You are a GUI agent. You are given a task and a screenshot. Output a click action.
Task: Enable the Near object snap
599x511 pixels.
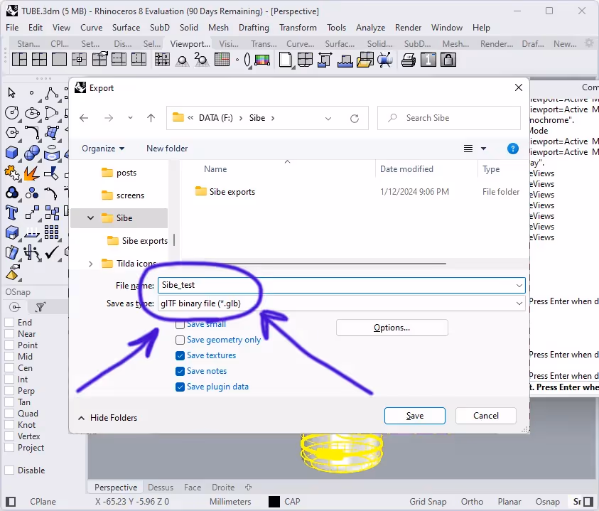click(x=9, y=334)
